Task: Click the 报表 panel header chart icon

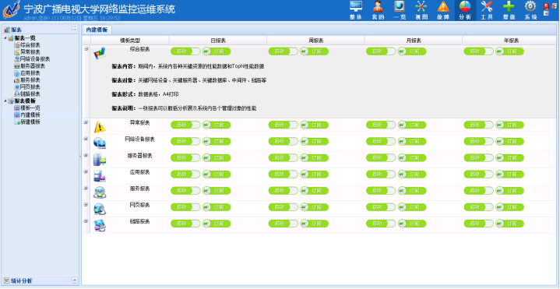Action: (7, 30)
